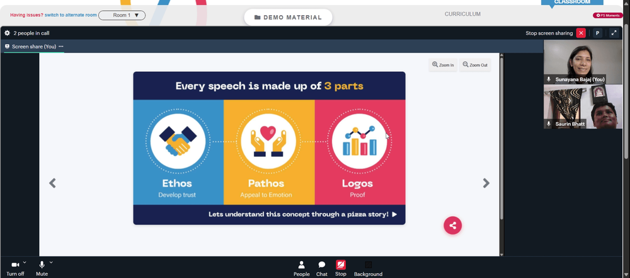
Task: Click the P button in call header
Action: click(x=597, y=33)
